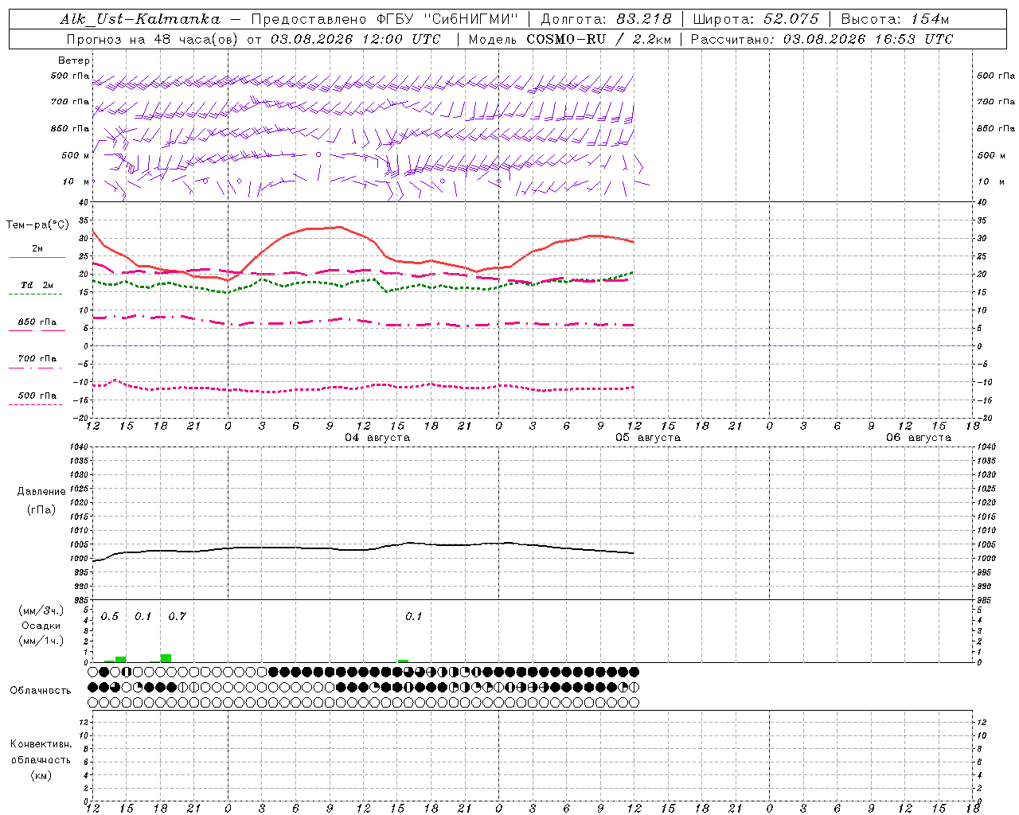Click the tallest green precipitation bar

click(x=166, y=658)
